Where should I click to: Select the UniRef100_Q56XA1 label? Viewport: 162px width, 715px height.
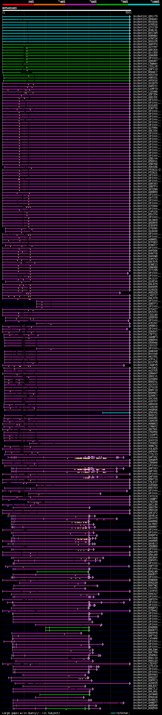[x=145, y=412]
